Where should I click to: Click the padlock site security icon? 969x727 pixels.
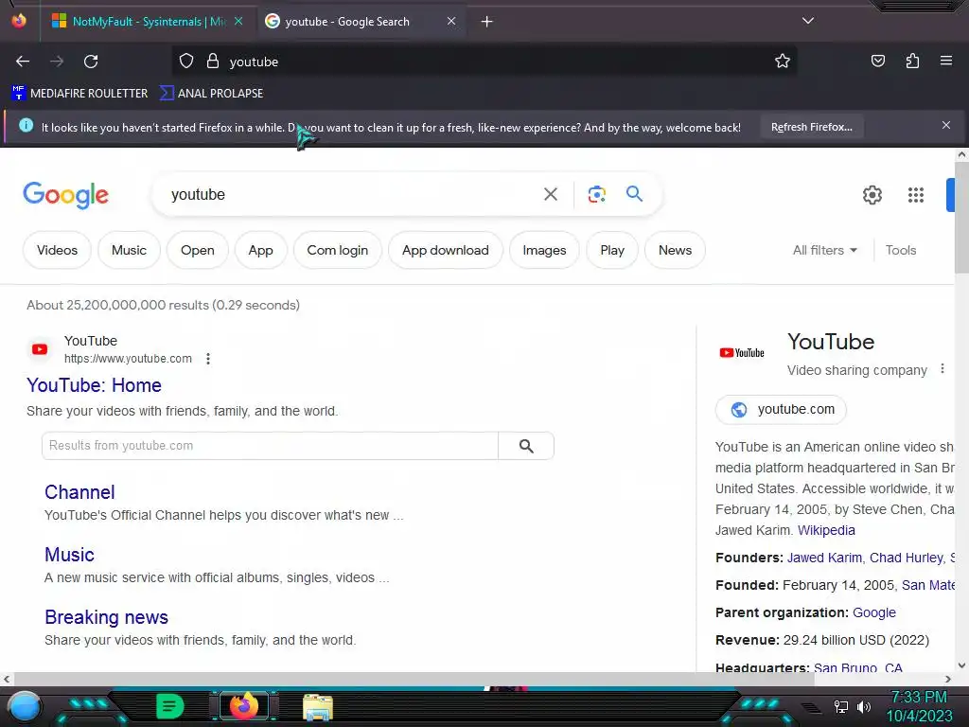click(213, 62)
